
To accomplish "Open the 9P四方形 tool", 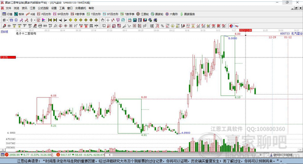I will [61, 14].
